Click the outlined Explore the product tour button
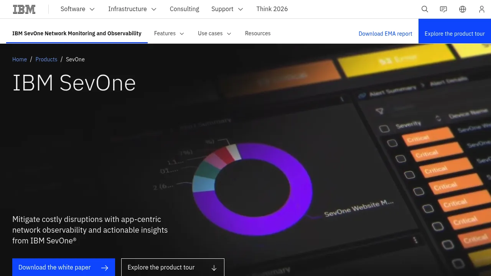Image resolution: width=491 pixels, height=276 pixels. (x=173, y=267)
